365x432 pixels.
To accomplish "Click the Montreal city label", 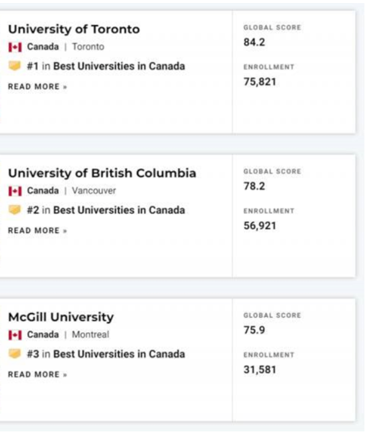I will pyautogui.click(x=91, y=335).
